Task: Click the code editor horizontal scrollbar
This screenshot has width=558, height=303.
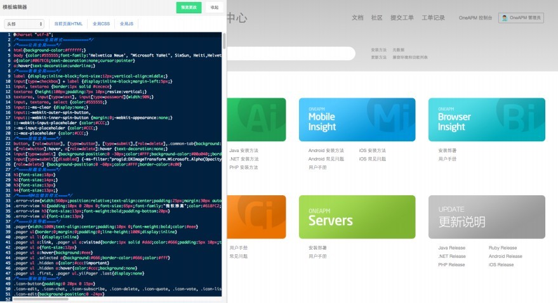Action: click(41, 299)
